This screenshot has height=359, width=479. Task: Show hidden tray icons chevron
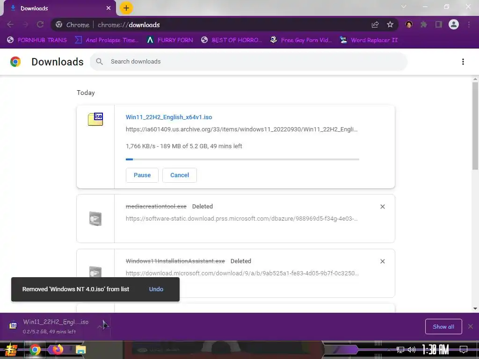(389, 350)
